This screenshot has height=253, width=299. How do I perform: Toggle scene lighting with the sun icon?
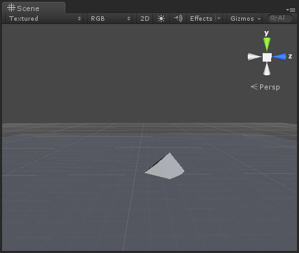(x=161, y=19)
